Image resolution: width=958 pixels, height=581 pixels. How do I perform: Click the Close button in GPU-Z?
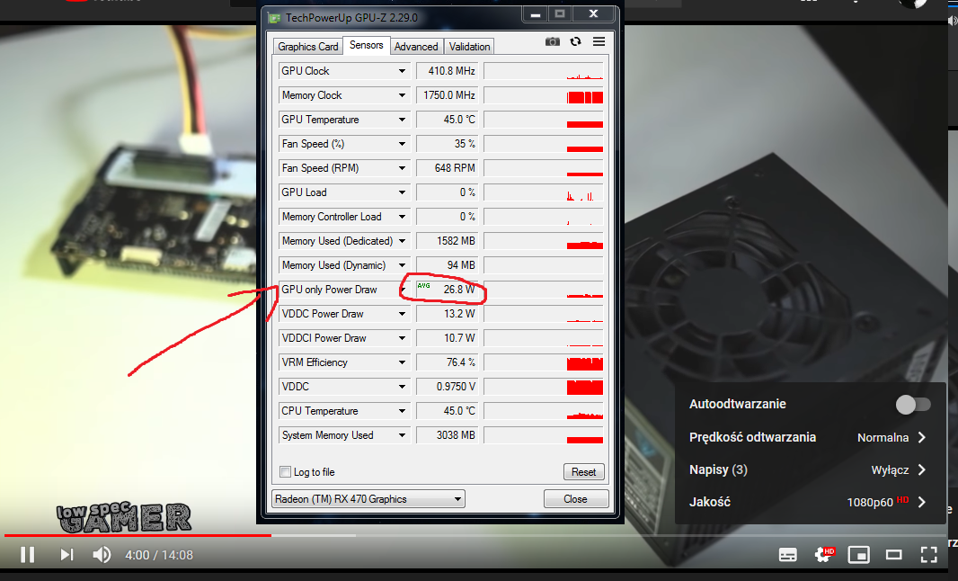point(575,499)
